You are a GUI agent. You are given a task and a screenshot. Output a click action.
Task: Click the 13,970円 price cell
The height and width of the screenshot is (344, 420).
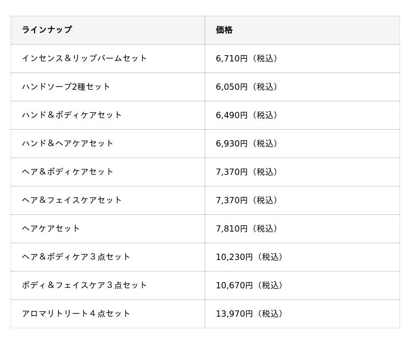coord(249,314)
